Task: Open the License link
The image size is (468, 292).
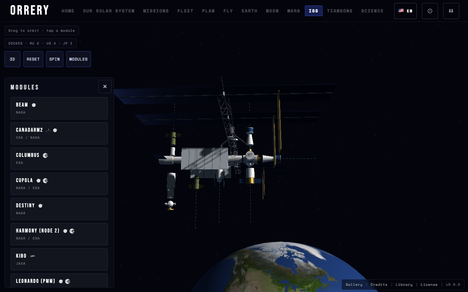Action: (x=429, y=285)
